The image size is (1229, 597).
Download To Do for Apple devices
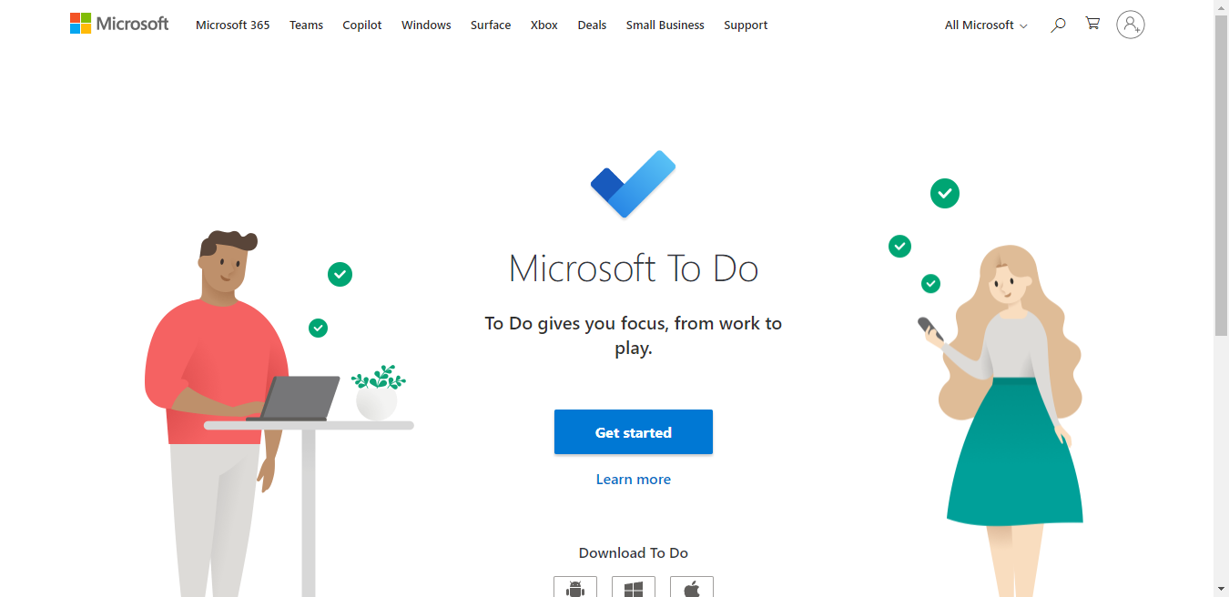(x=691, y=588)
